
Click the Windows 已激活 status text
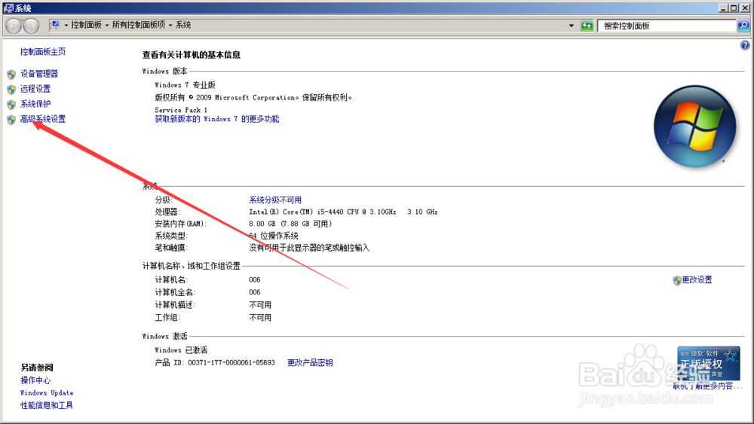pyautogui.click(x=181, y=350)
